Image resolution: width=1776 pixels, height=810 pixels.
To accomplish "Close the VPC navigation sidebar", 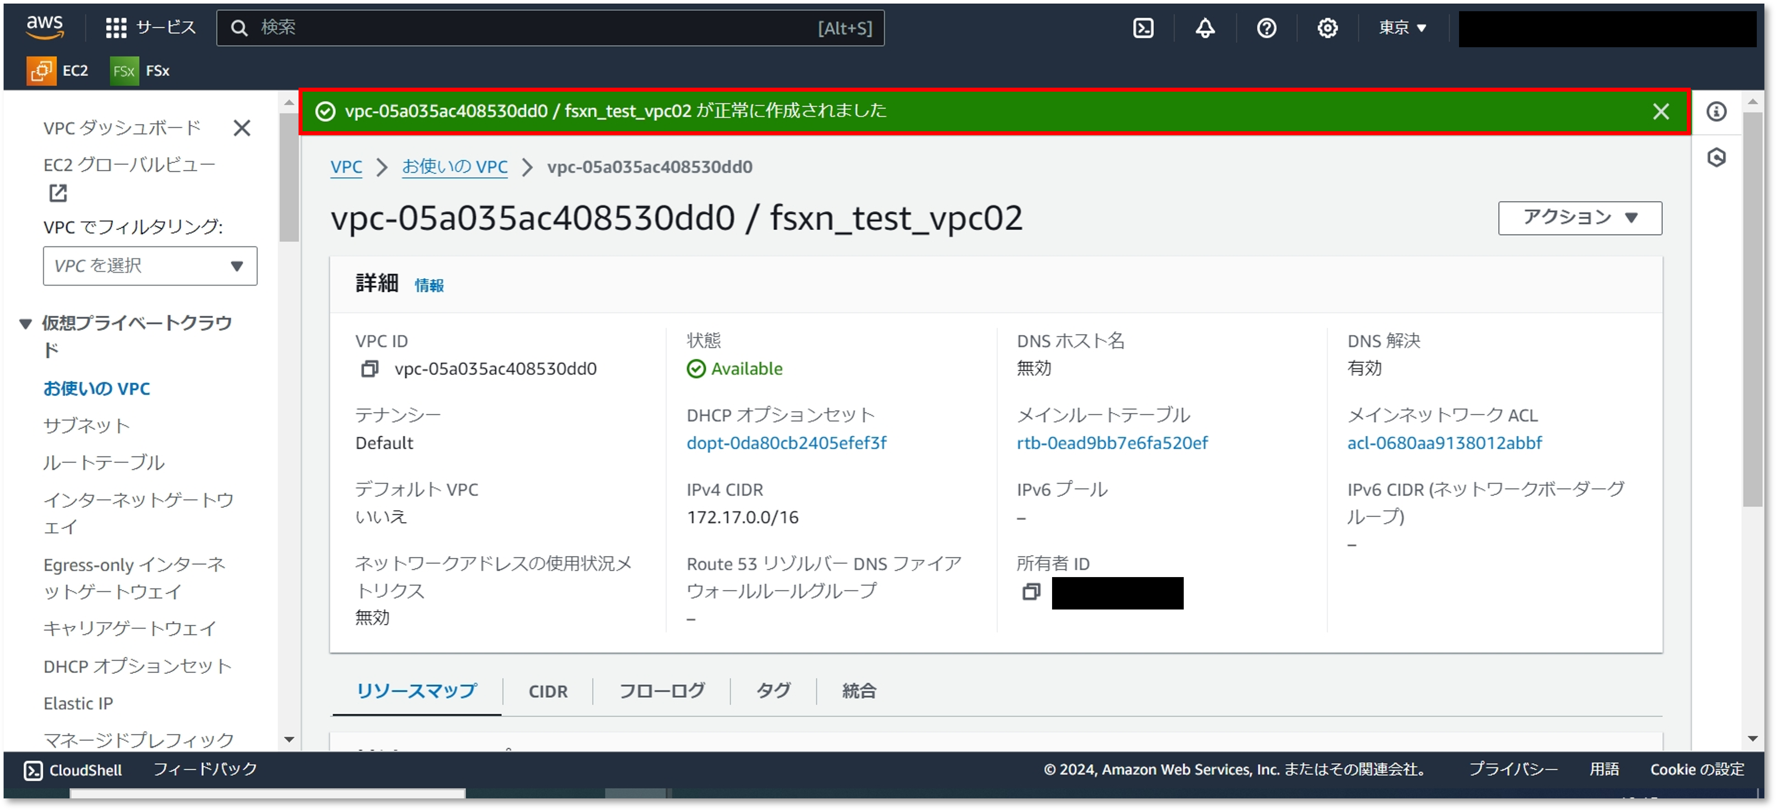I will [x=241, y=128].
